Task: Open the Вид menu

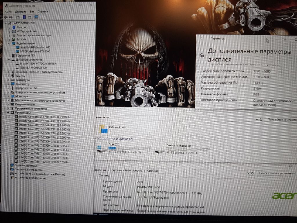Action: point(32,12)
